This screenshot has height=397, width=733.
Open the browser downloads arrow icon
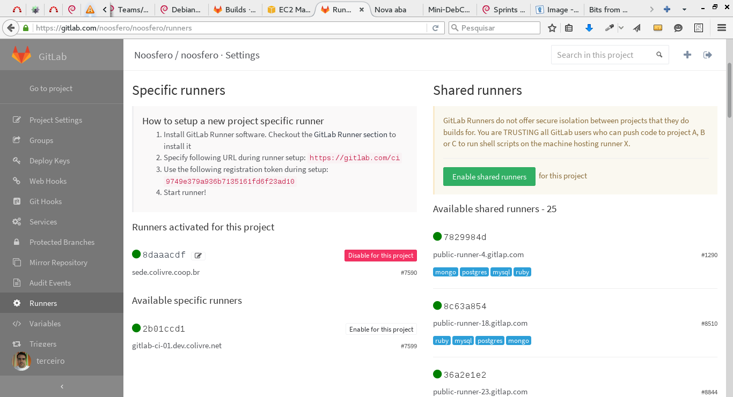[589, 28]
